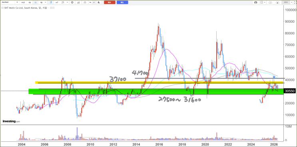This screenshot has width=297, height=147.
Task: Click the first small legend box icon
Action: tap(51, 8)
